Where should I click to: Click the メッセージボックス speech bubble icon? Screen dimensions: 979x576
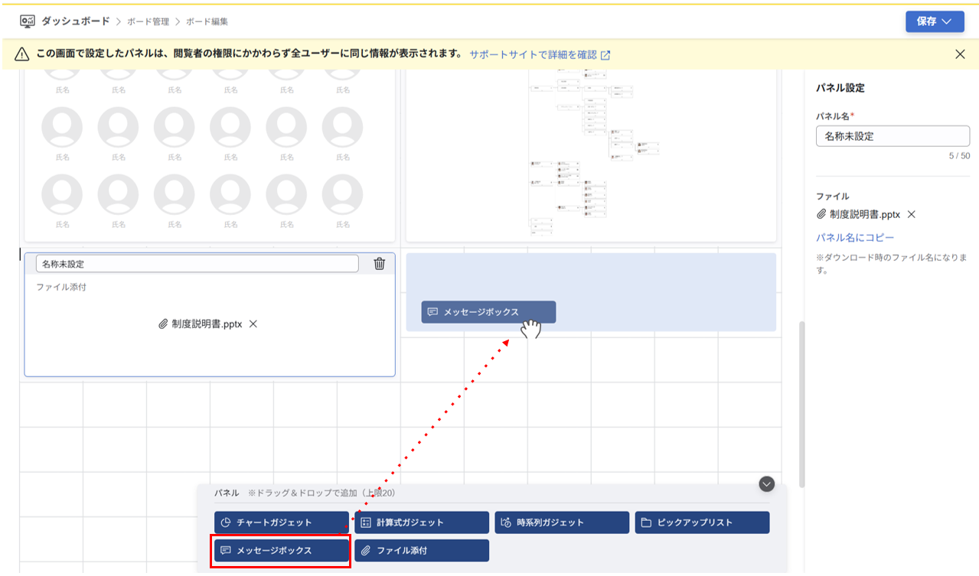click(224, 550)
